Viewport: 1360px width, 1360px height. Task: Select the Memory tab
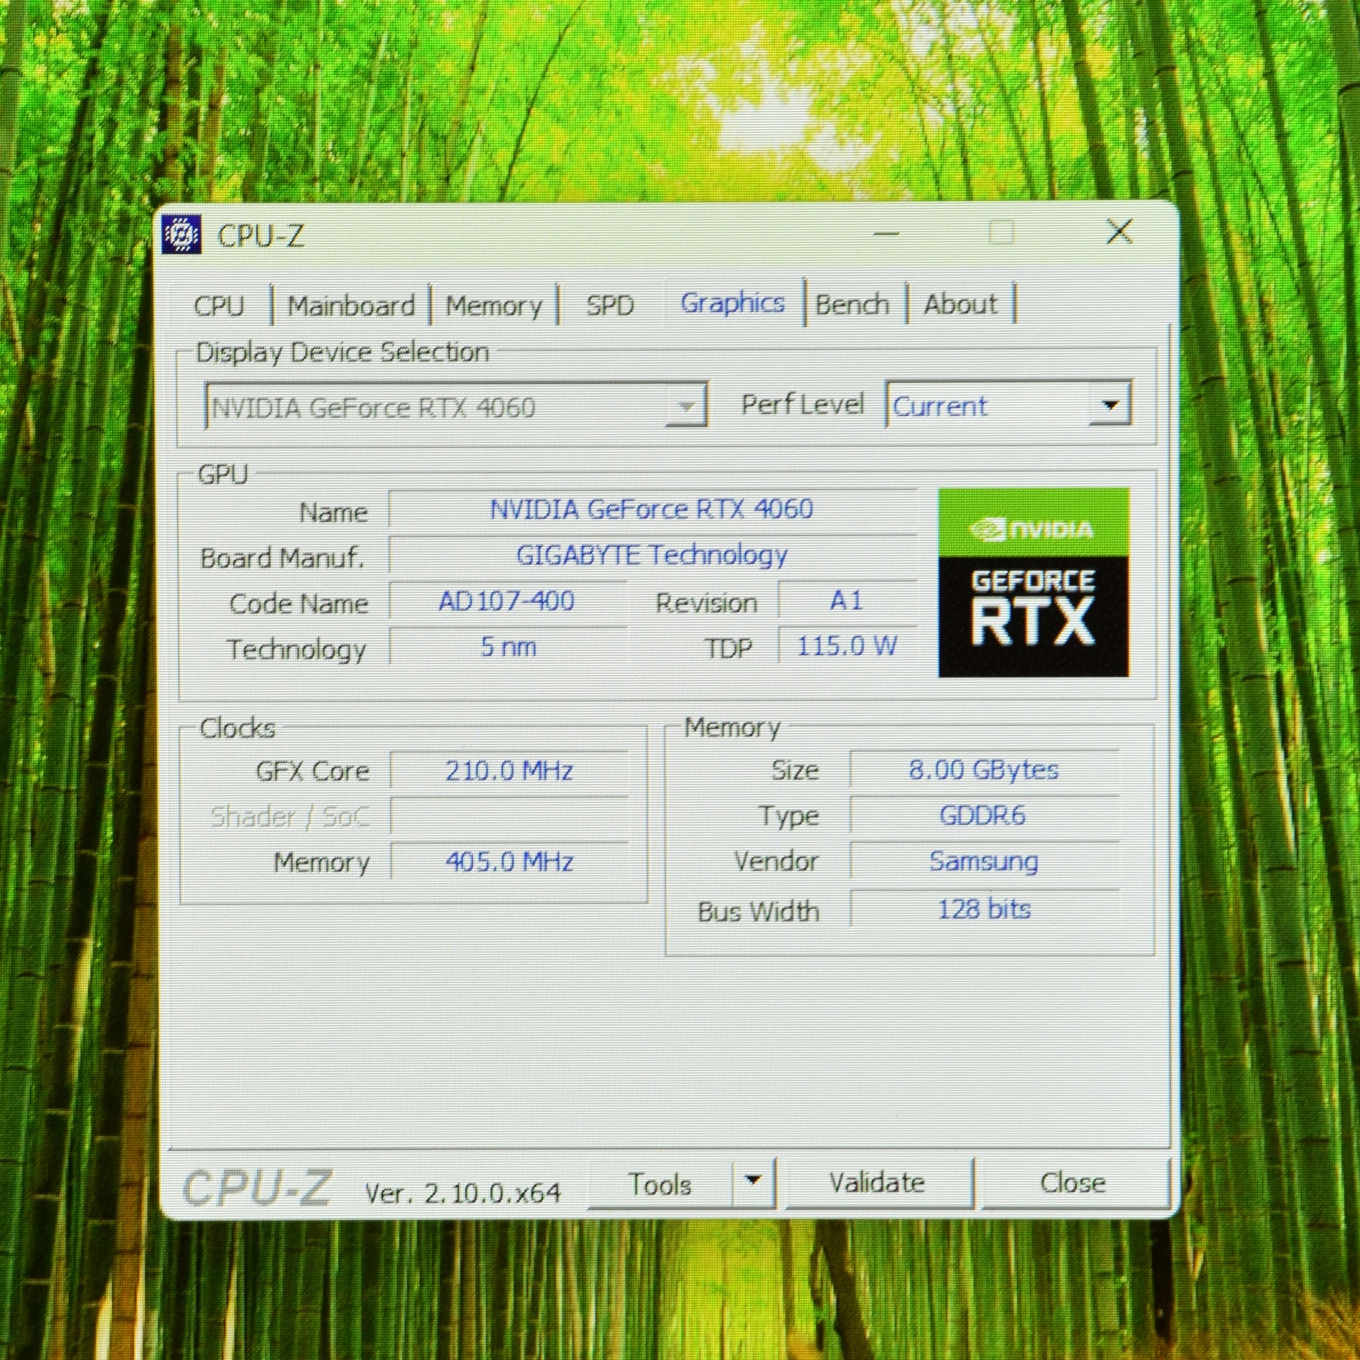(494, 305)
